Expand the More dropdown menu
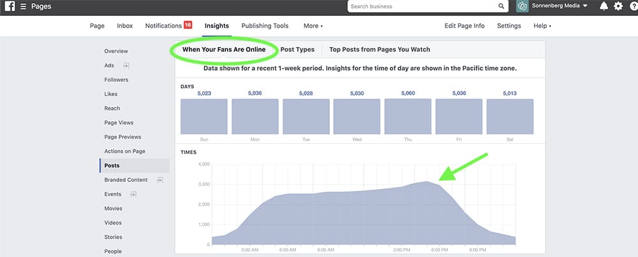The width and height of the screenshot is (638, 257). [313, 26]
